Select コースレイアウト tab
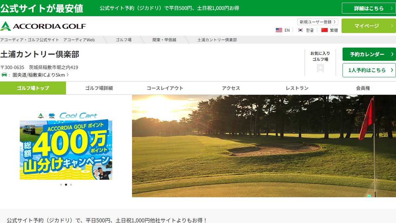This screenshot has height=223, width=396. tap(165, 88)
